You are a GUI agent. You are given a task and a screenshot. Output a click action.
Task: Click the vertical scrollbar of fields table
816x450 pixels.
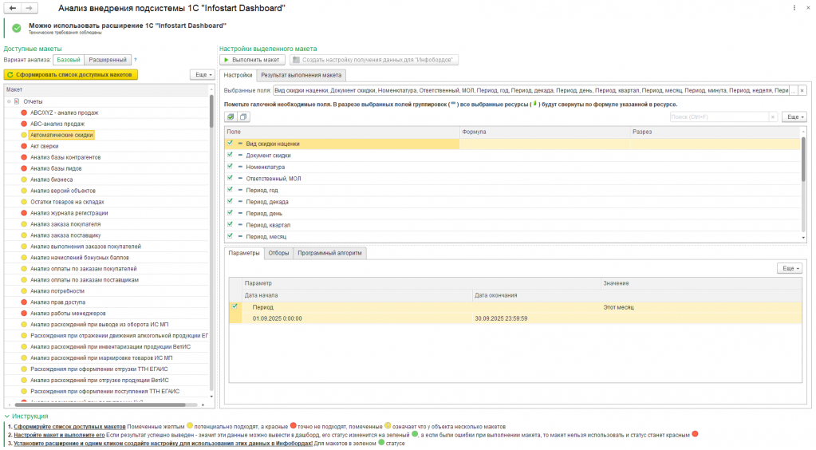point(803,160)
